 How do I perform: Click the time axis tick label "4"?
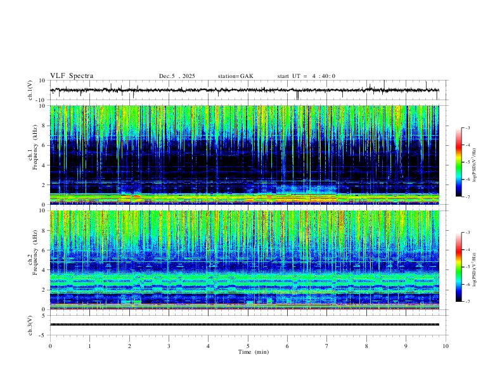208,346
